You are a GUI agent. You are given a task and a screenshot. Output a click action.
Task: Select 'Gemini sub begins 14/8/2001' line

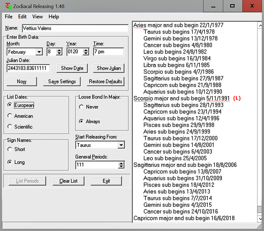tap(179, 145)
